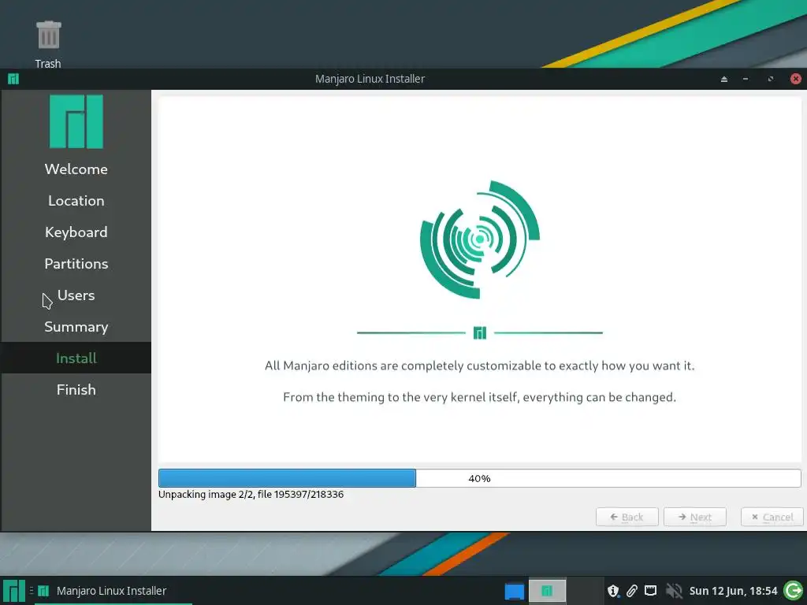The width and height of the screenshot is (807, 605).
Task: Click the Manjaro Linux Installer taskbar entry
Action: [x=103, y=591]
